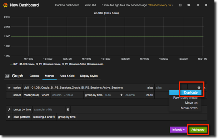Open dashboard search folder icon
The image size is (218, 139).
point(189,5)
